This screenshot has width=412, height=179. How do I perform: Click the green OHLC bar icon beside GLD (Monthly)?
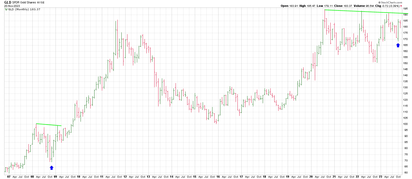(x=6, y=9)
